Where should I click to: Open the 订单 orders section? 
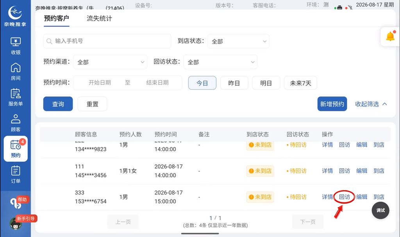tap(16, 175)
